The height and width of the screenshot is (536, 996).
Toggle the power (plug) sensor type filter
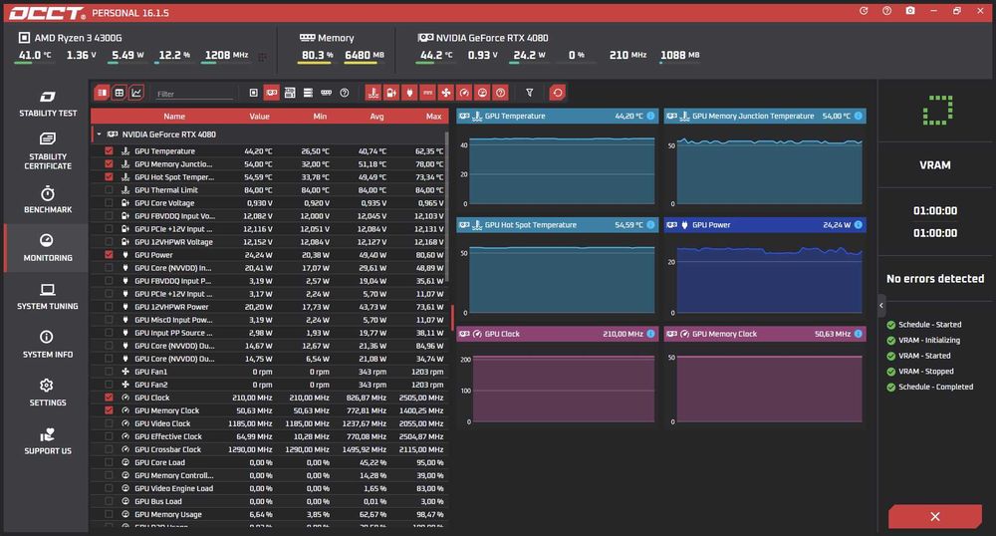(409, 93)
